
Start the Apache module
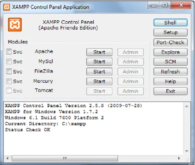pos(99,52)
